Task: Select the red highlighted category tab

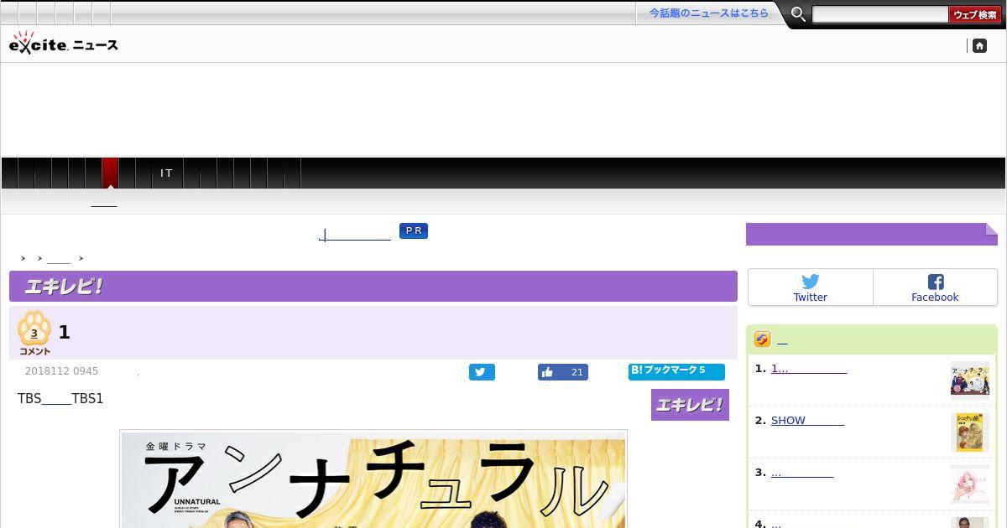Action: click(110, 173)
